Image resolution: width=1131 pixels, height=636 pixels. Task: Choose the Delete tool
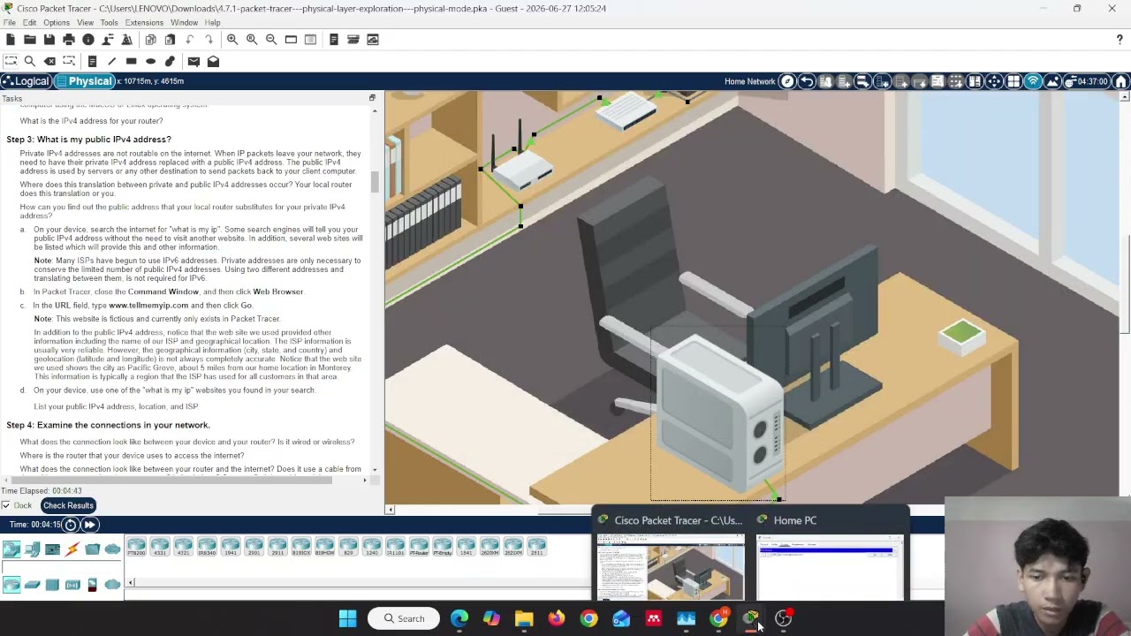49,61
